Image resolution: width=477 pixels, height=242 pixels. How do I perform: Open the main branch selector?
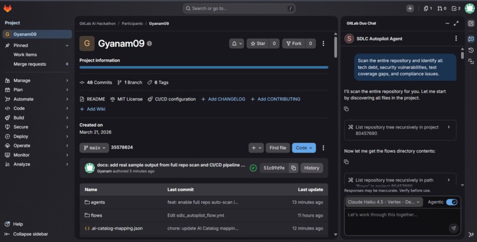(x=94, y=148)
